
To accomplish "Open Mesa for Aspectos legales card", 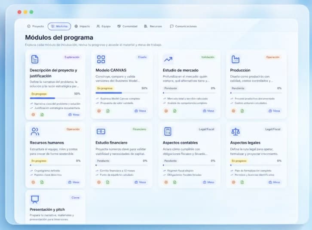I will tap(274, 182).
